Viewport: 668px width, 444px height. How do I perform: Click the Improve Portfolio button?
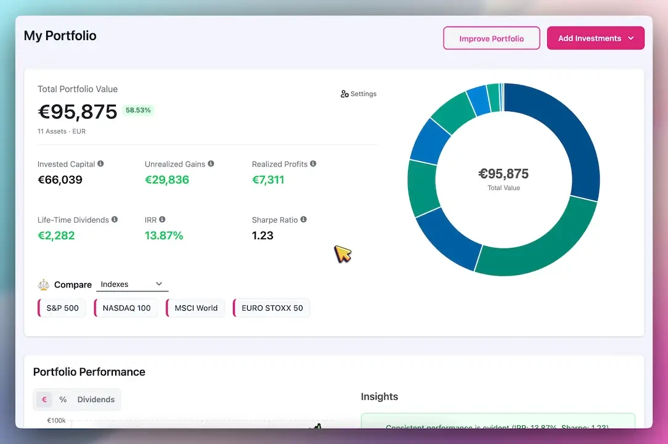click(x=491, y=38)
